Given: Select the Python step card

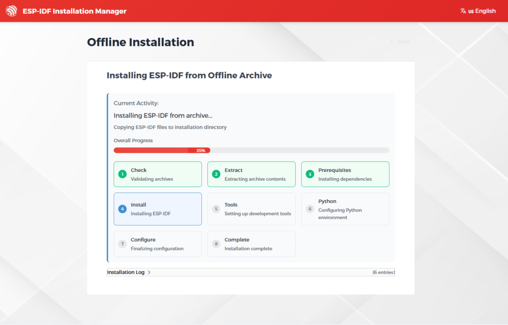Looking at the screenshot, I should (345, 209).
